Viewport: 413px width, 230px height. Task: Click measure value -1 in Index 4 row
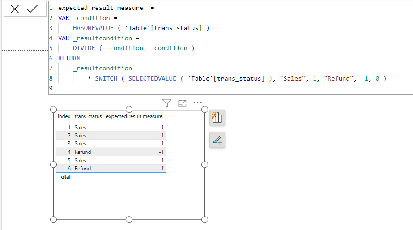tap(161, 152)
